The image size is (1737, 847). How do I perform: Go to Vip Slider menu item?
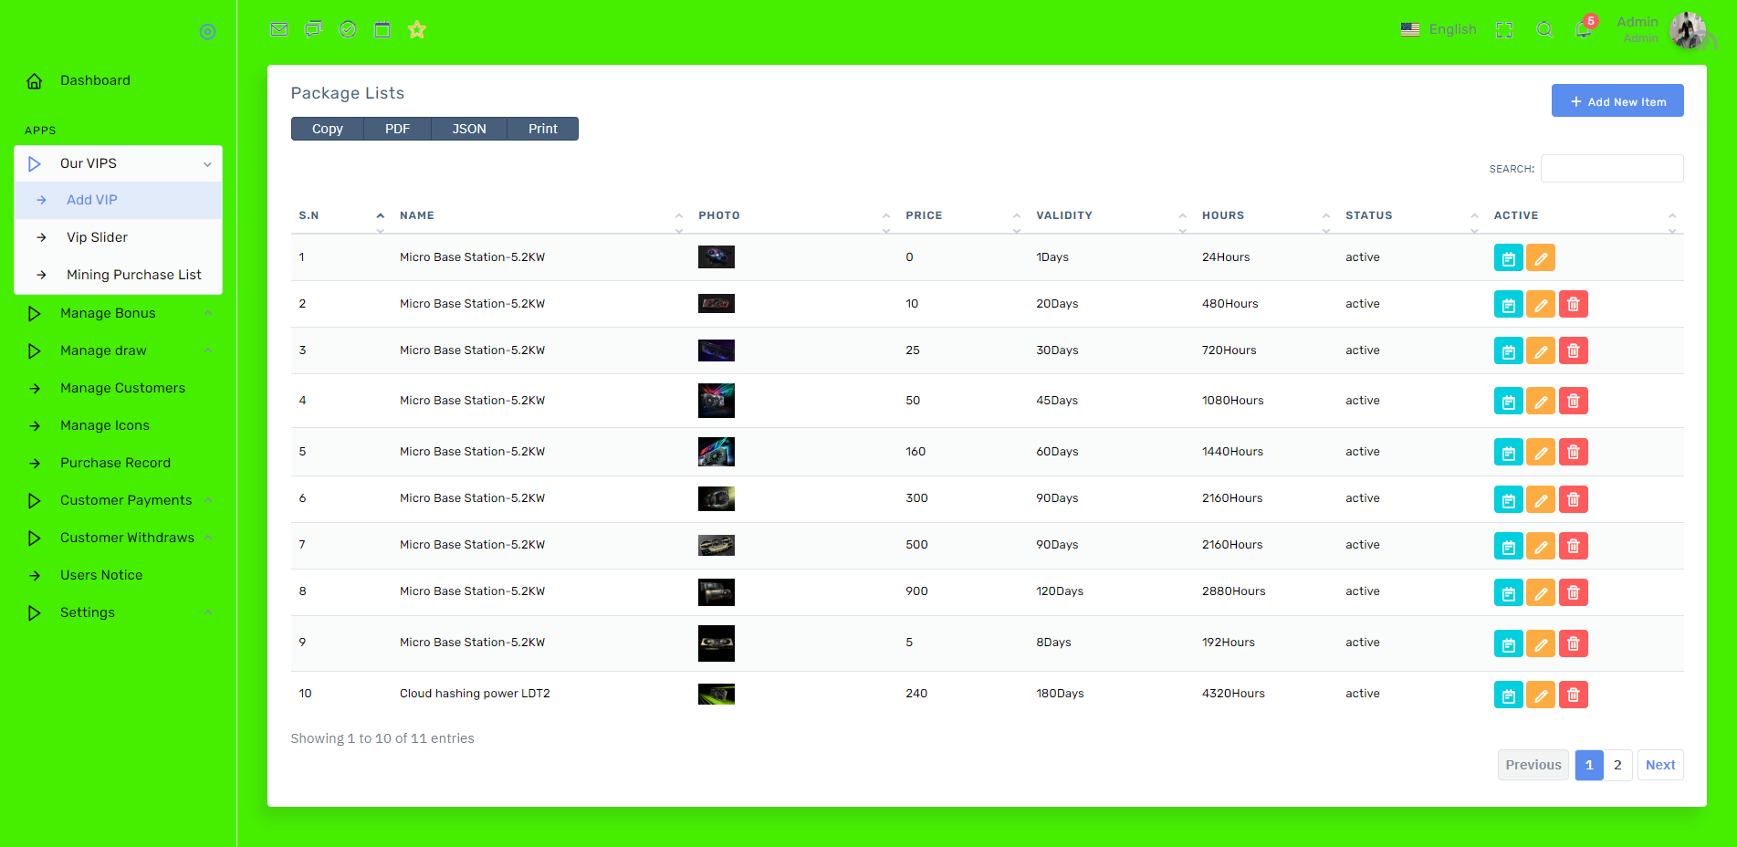(x=97, y=237)
